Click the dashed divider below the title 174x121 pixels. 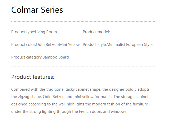click(x=83, y=21)
